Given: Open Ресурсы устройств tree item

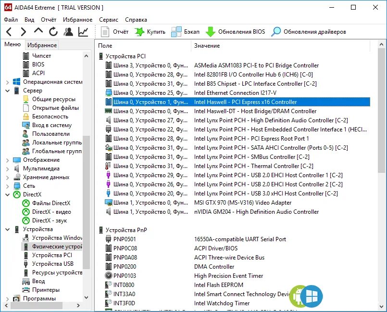Looking at the screenshot, I should click(x=57, y=273).
